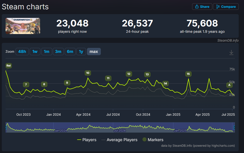Open the SteamDB.info credit link
This screenshot has width=244, height=153.
tap(228, 40)
